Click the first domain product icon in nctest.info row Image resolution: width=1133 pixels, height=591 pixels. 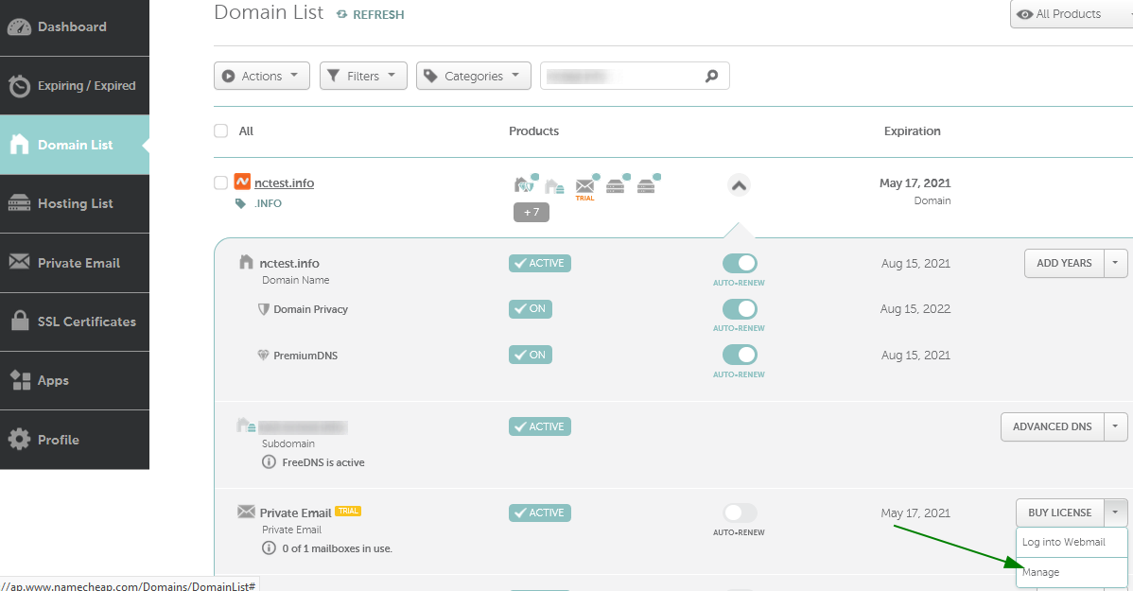click(x=525, y=184)
